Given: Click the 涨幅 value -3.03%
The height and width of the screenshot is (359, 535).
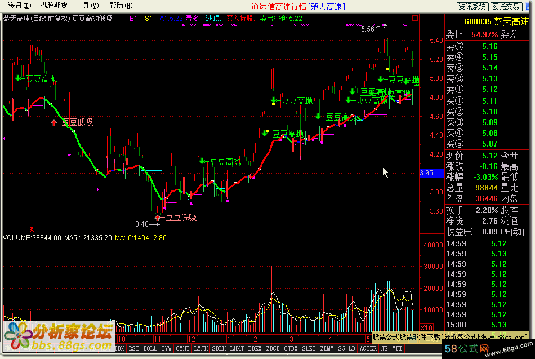Looking at the screenshot, I should [485, 178].
